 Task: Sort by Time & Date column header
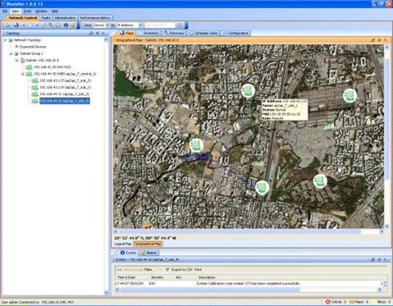coord(126,277)
